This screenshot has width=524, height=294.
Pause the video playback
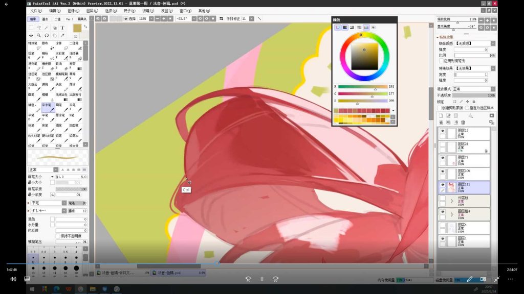[261, 279]
